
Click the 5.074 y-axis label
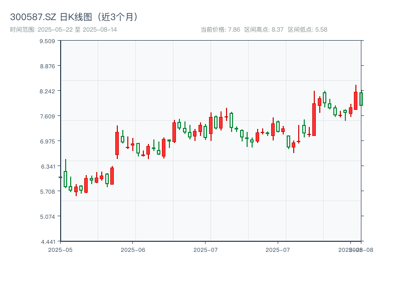point(47,216)
